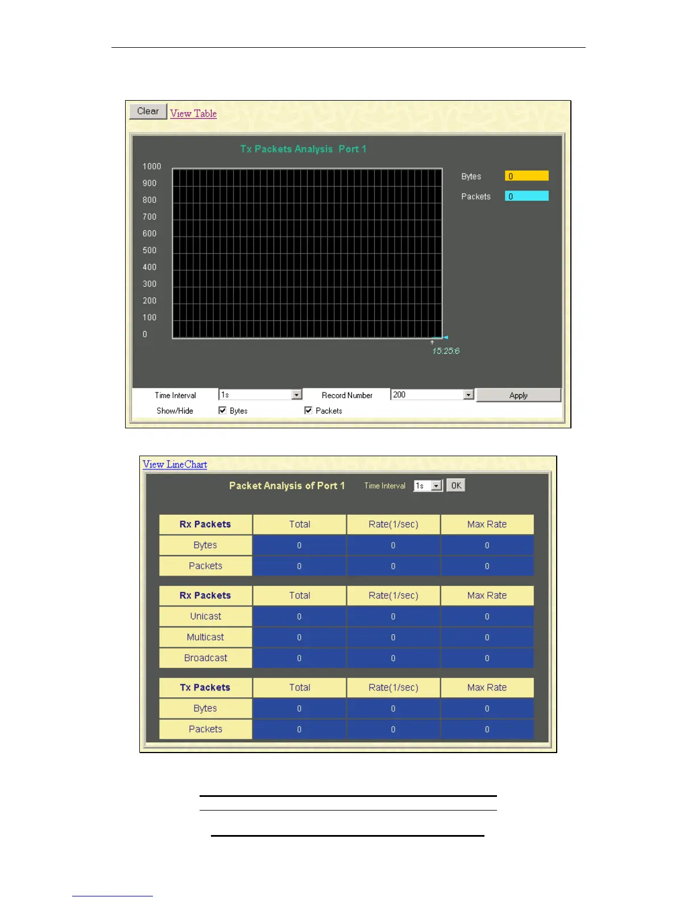Select the Tx Packets table header

[x=205, y=688]
